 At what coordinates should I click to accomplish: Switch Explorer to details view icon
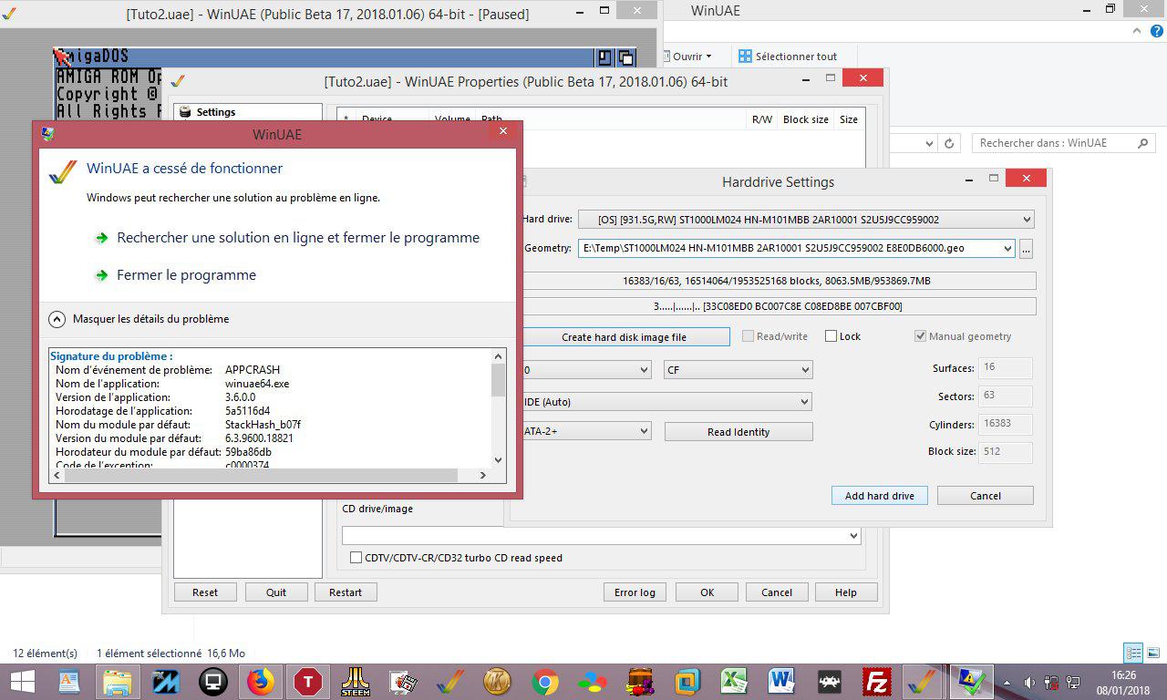(1133, 653)
